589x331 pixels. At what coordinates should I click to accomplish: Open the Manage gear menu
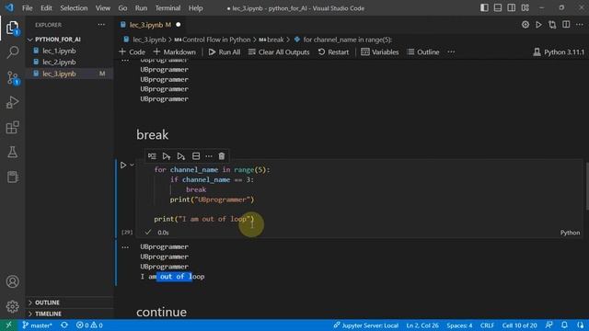[12, 306]
